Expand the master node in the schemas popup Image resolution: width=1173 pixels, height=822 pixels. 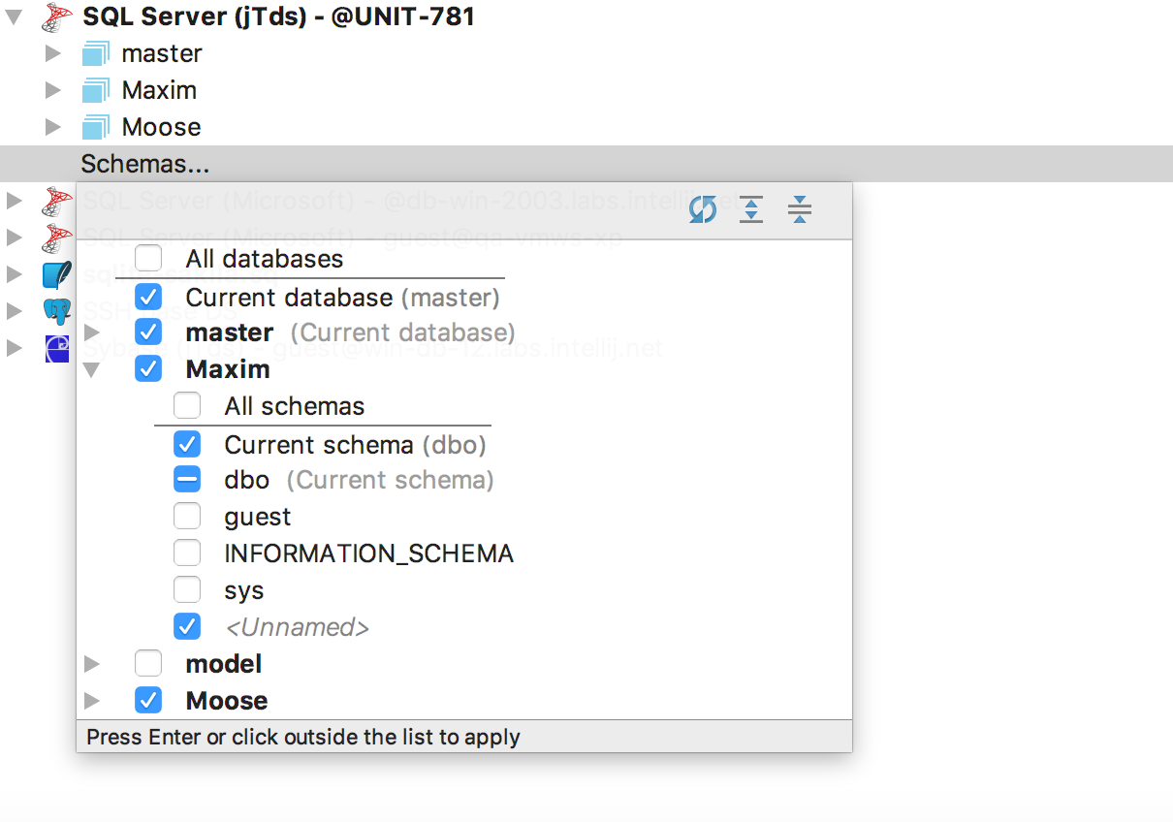tap(92, 332)
